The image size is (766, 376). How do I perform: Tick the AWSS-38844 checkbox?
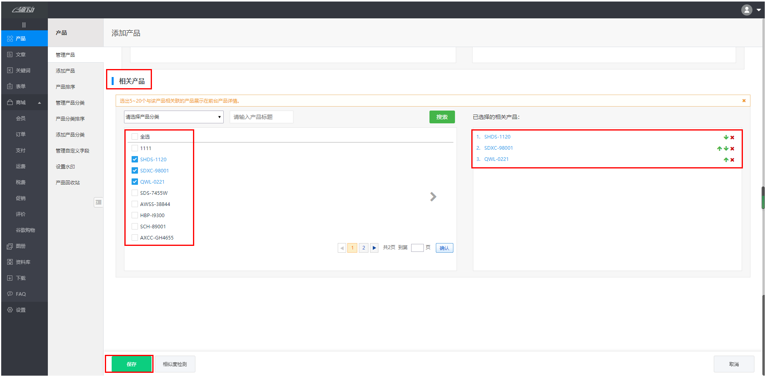135,204
